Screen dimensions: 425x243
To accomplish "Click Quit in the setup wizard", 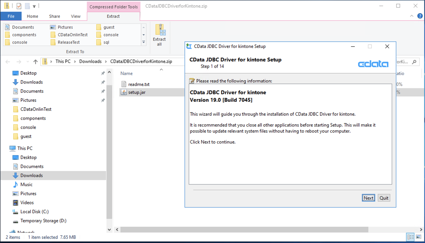I will coord(384,198).
